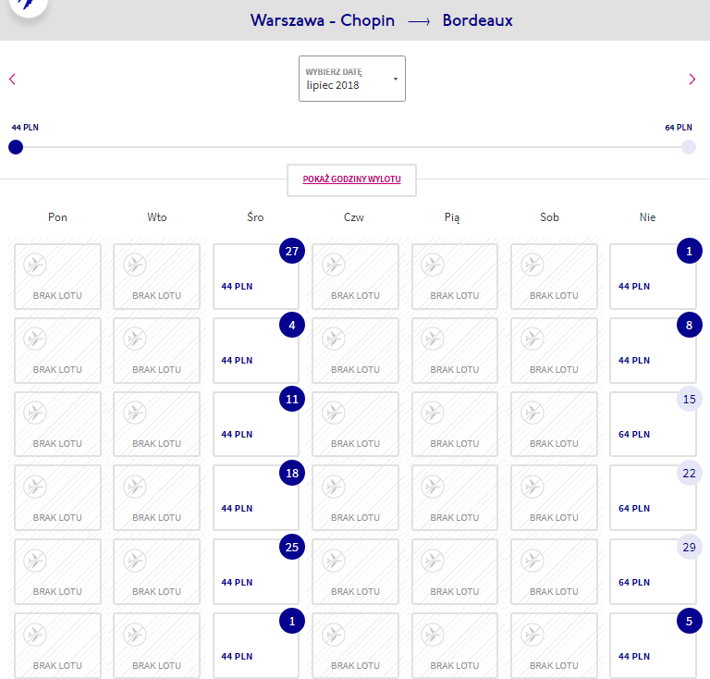Screen dimensions: 710x679
Task: Select Sunday 8 flight for 44 PLN
Action: point(653,351)
